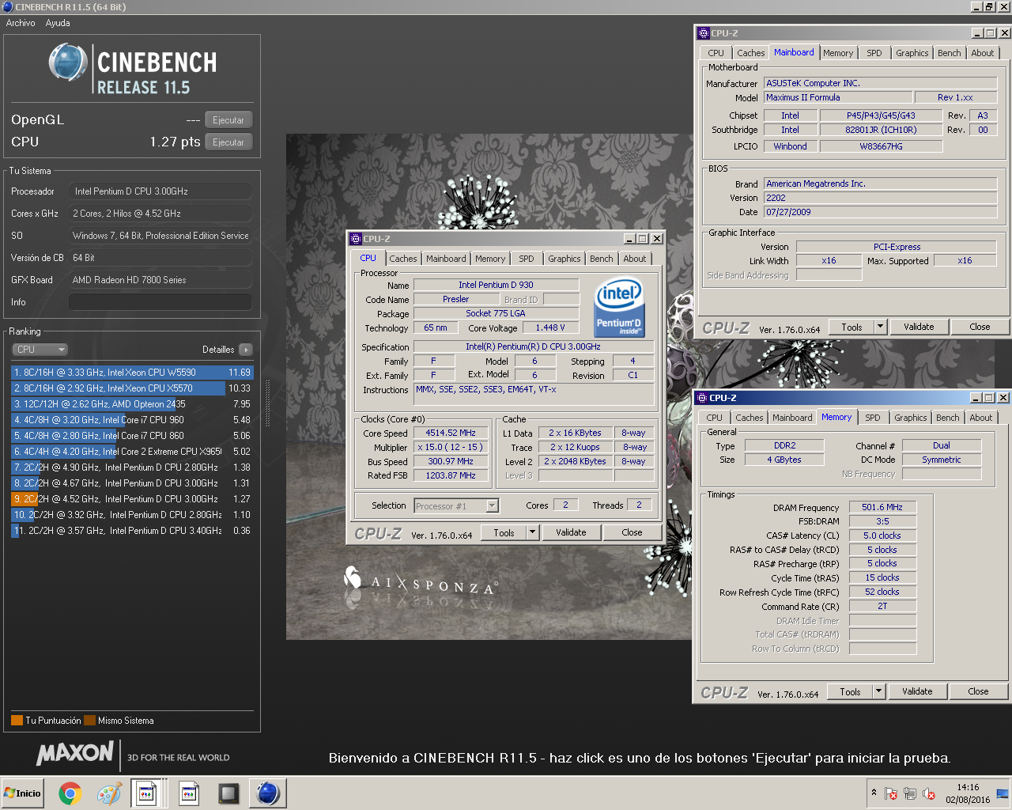Click Tools button in middle CPU-Z window
Image resolution: width=1012 pixels, height=810 pixels.
point(504,532)
